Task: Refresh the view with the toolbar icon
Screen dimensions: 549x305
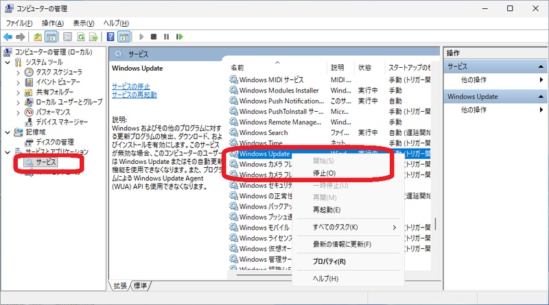Action: 81,37
